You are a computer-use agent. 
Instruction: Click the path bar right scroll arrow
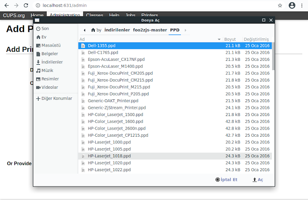185,30
